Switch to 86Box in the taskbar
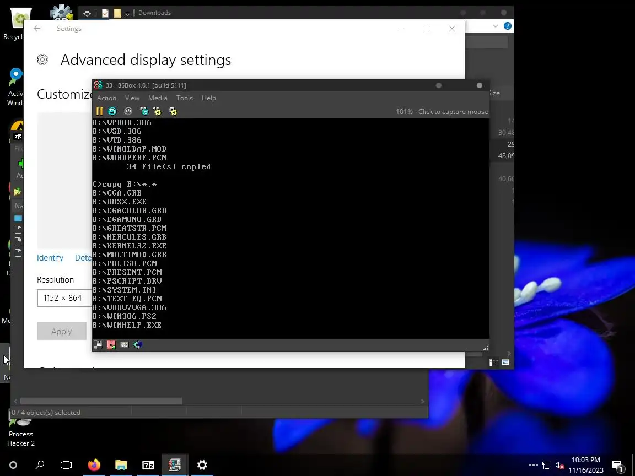This screenshot has height=476, width=635. coord(175,465)
